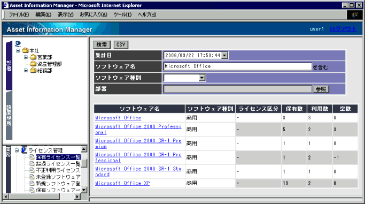Open the ヘルプ(H) menu
Screen dimensions: 365x204
147,14
